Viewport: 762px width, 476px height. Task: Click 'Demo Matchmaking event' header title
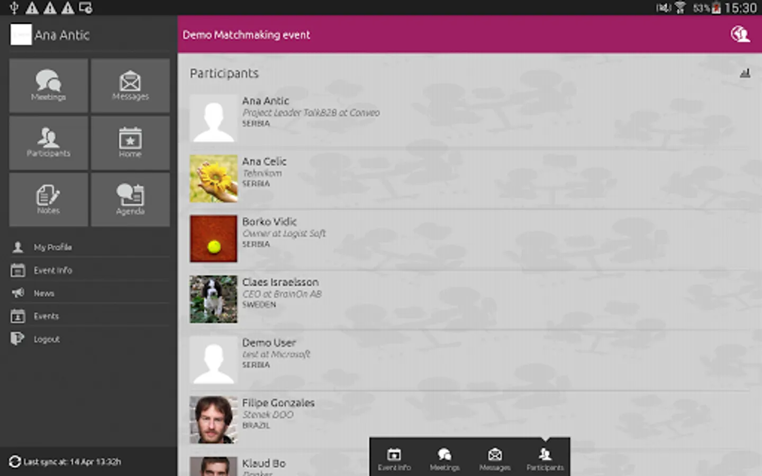247,35
